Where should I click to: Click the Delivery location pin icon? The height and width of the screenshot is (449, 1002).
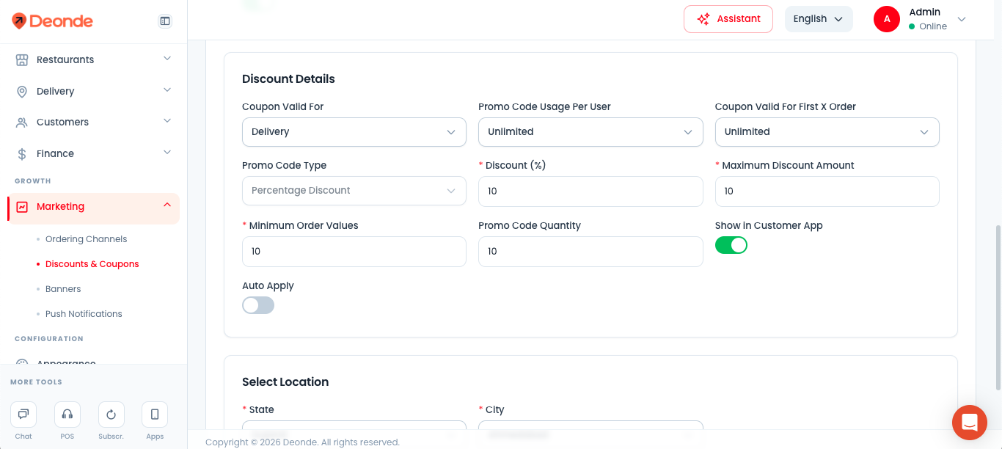coord(22,91)
